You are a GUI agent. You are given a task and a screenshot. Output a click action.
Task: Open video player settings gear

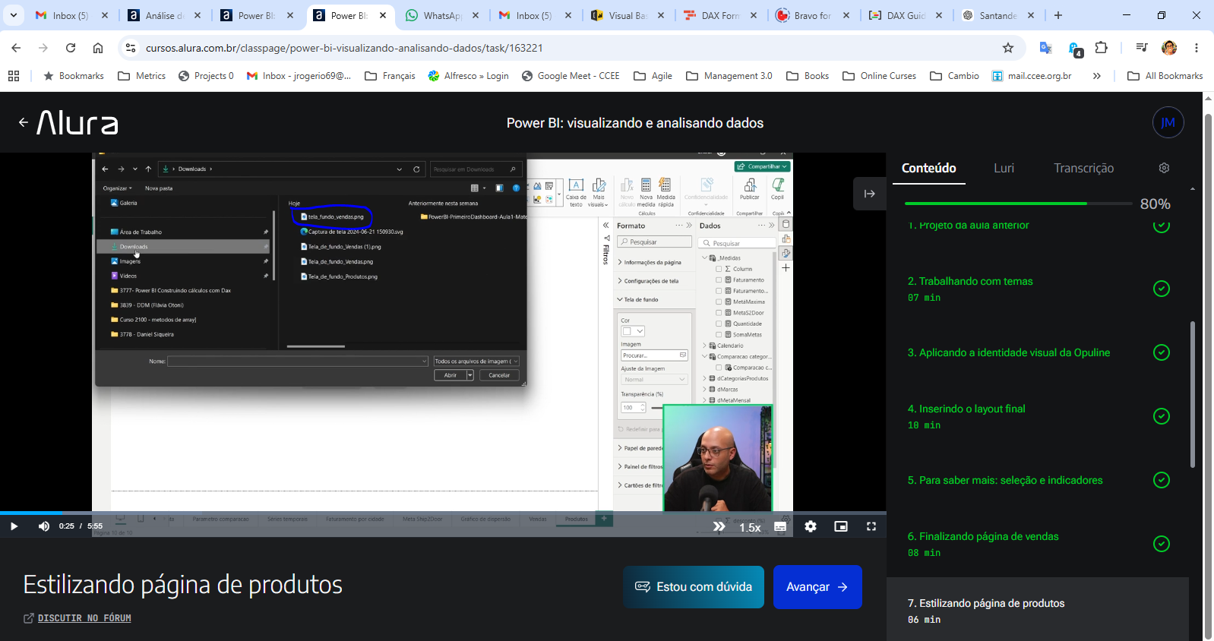click(x=811, y=526)
